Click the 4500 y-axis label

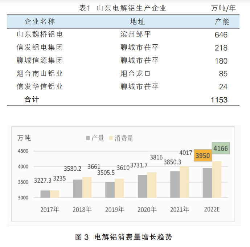coord(23,151)
